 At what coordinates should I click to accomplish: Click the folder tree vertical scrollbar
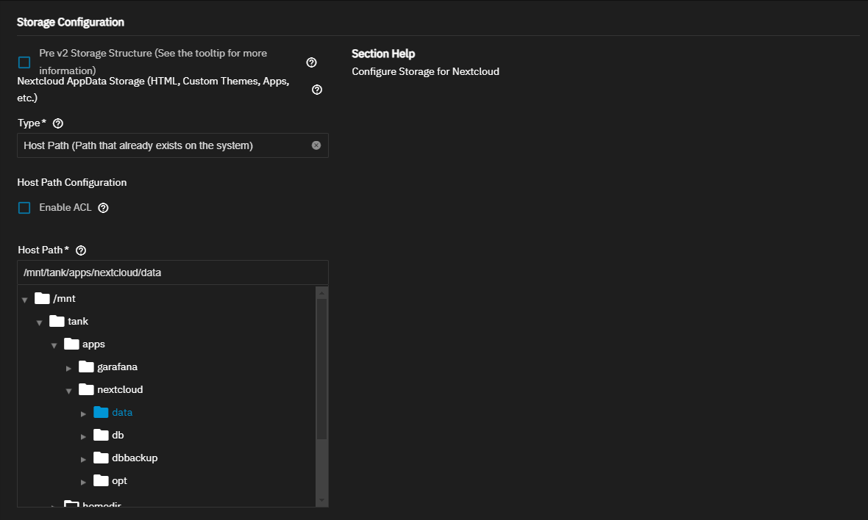pyautogui.click(x=321, y=367)
